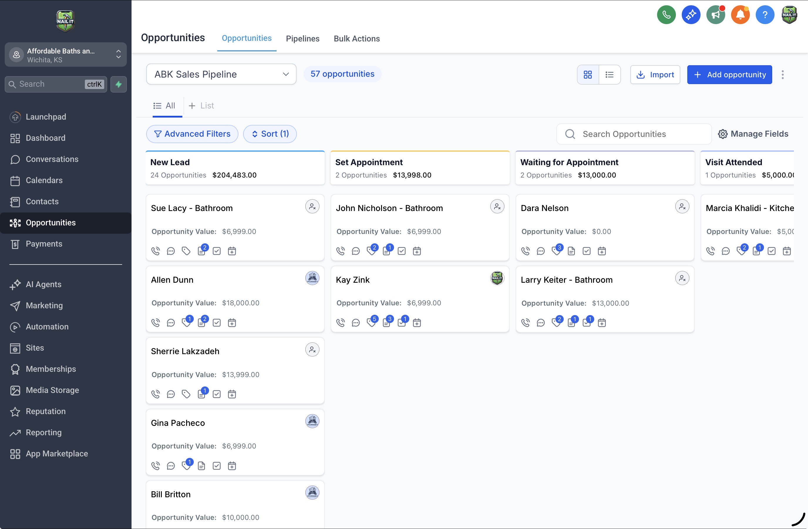This screenshot has width=808, height=529.
Task: Expand the ABK Sales Pipeline dropdown
Action: point(221,74)
